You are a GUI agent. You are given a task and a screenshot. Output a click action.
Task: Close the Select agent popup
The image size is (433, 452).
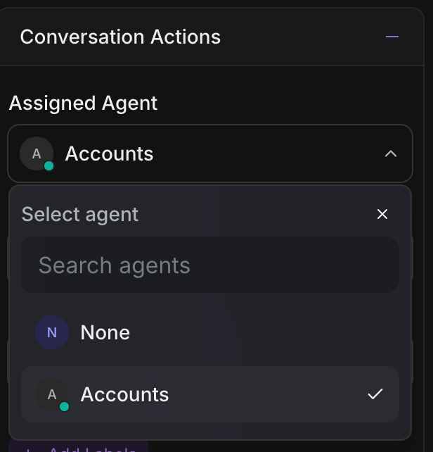click(382, 214)
